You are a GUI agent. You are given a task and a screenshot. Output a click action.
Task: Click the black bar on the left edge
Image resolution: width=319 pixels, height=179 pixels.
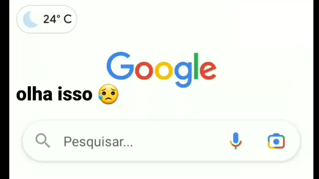pos(4,89)
